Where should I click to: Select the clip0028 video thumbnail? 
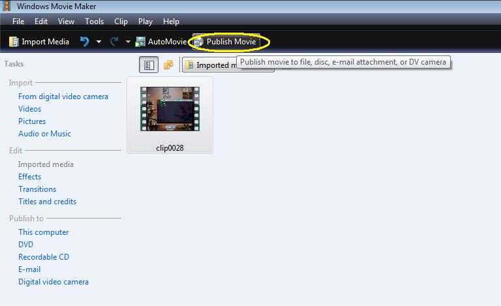pyautogui.click(x=170, y=111)
